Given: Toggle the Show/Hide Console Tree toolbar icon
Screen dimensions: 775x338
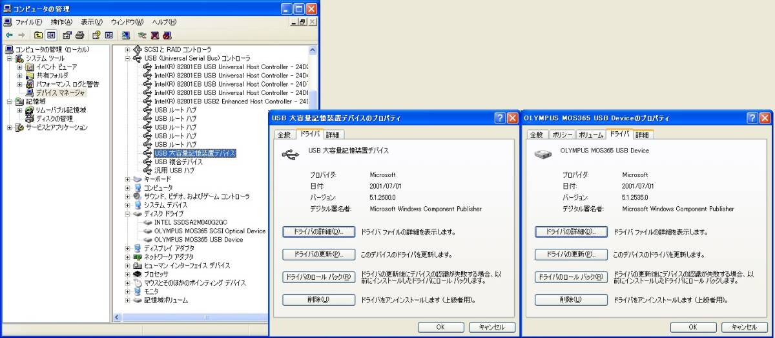Looking at the screenshot, I should click(x=50, y=35).
